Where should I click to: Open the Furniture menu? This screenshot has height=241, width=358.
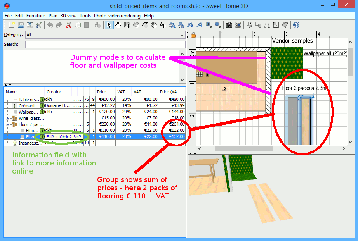[36, 16]
